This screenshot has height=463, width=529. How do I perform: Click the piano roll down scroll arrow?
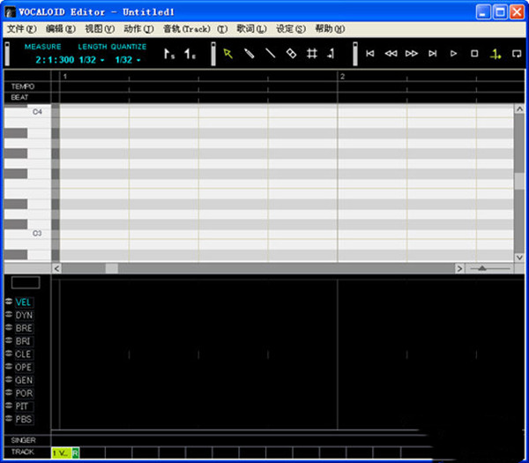point(519,258)
